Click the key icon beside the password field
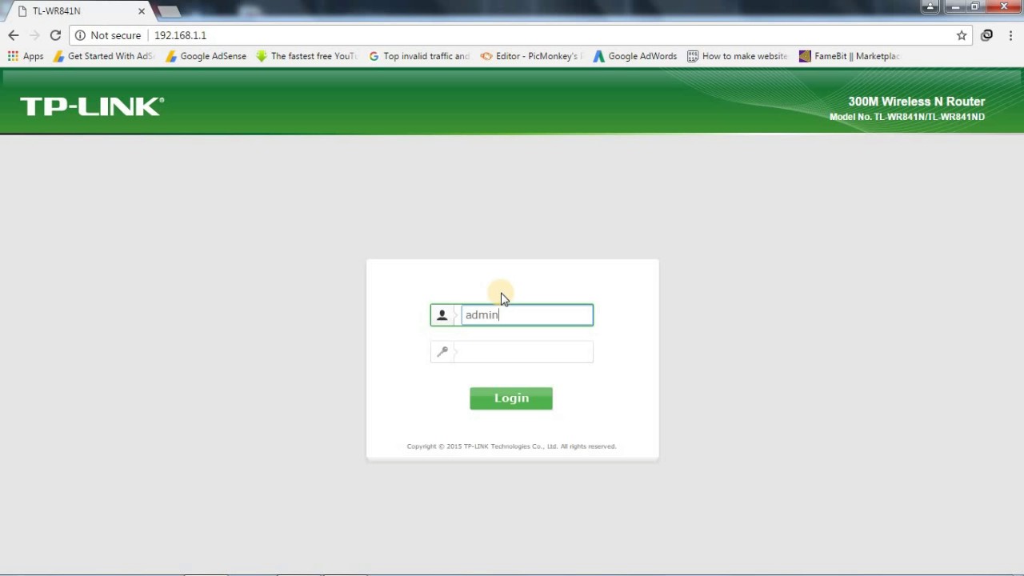The image size is (1024, 576). [x=442, y=352]
